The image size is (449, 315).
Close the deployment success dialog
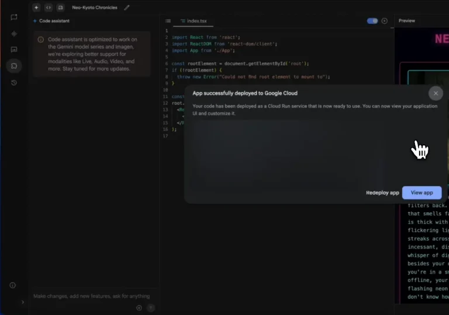click(x=436, y=93)
